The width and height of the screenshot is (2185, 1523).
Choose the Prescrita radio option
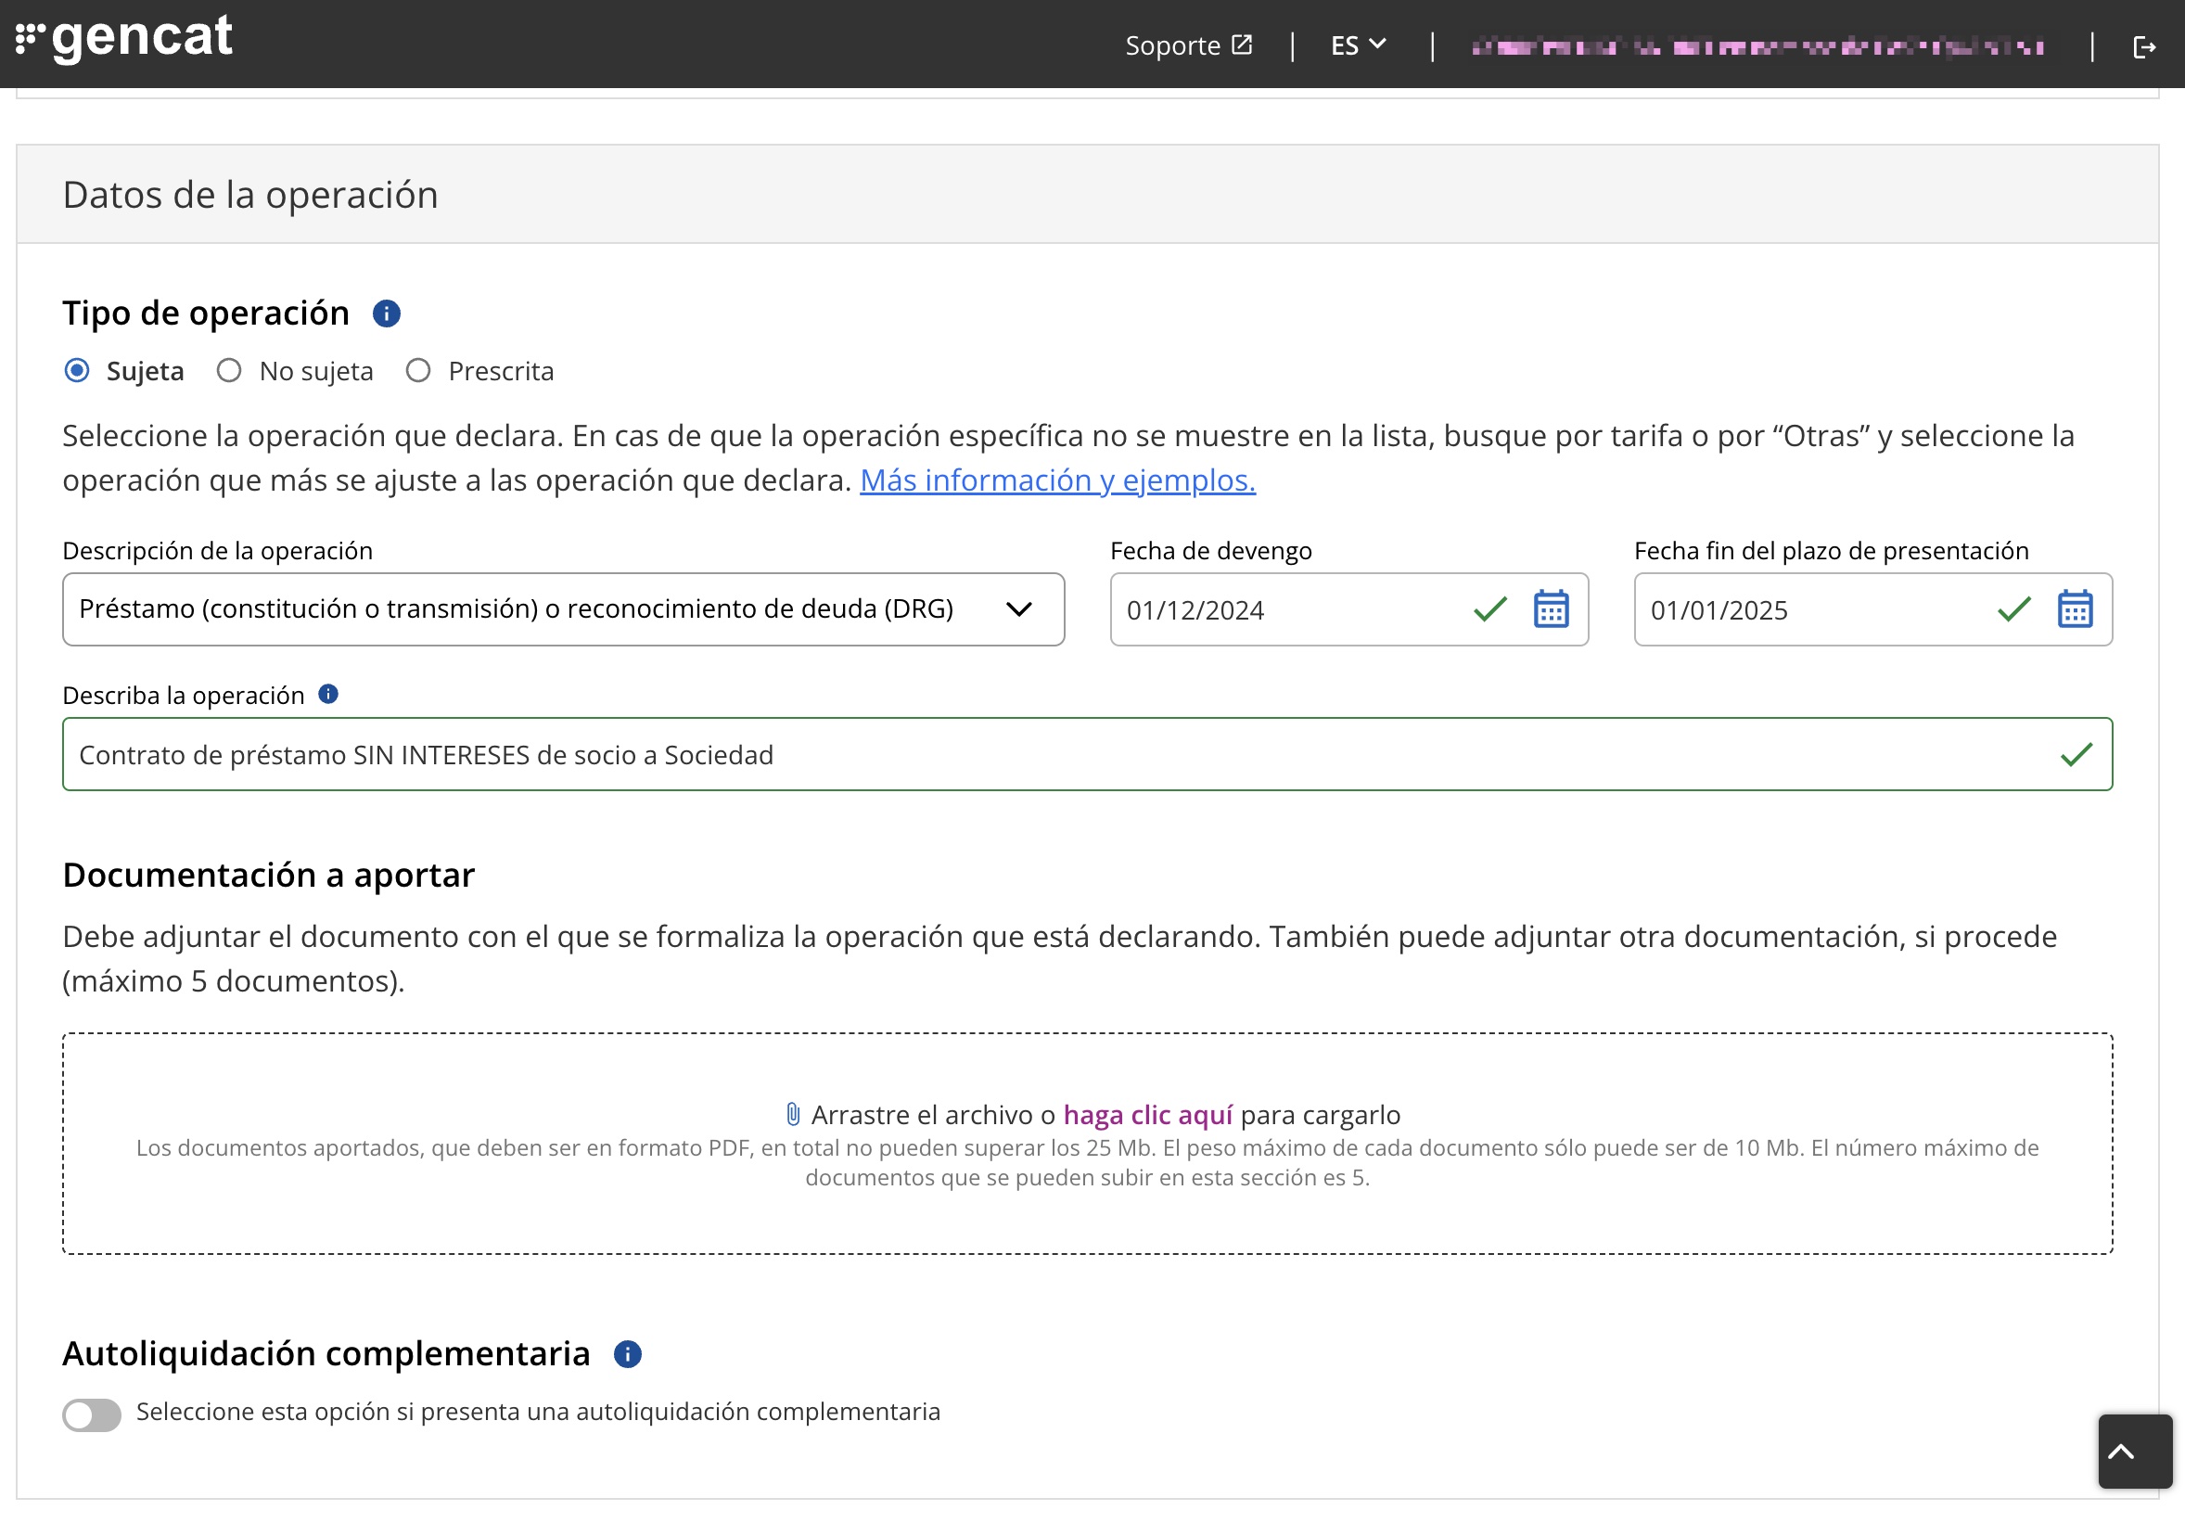click(x=417, y=370)
